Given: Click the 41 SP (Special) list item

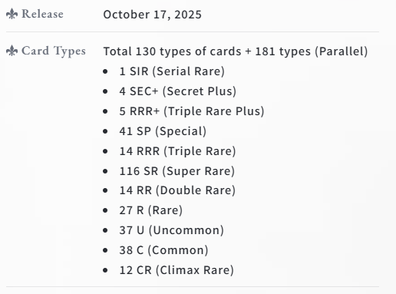Looking at the screenshot, I should coord(163,131).
